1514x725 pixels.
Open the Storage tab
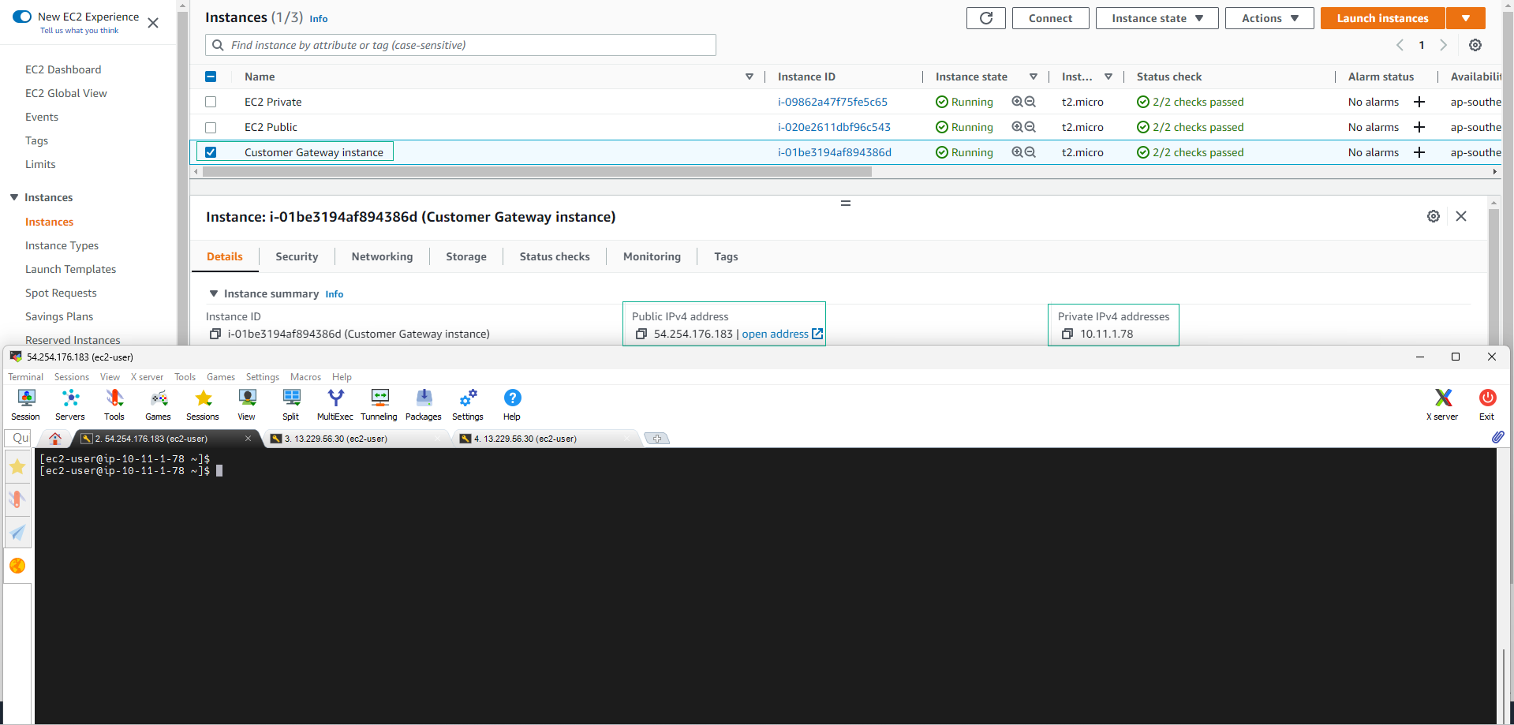(x=466, y=256)
